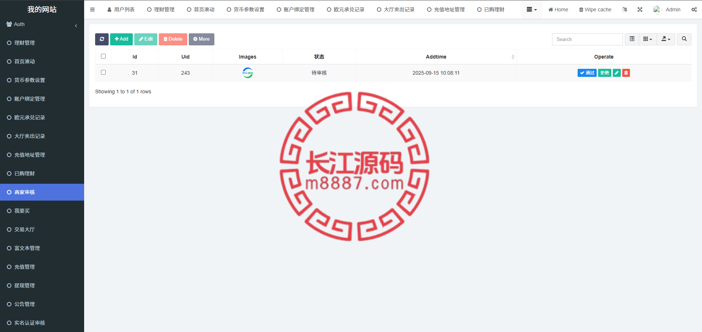Select 商家审核 in the sidebar
The image size is (702, 332).
click(x=42, y=192)
